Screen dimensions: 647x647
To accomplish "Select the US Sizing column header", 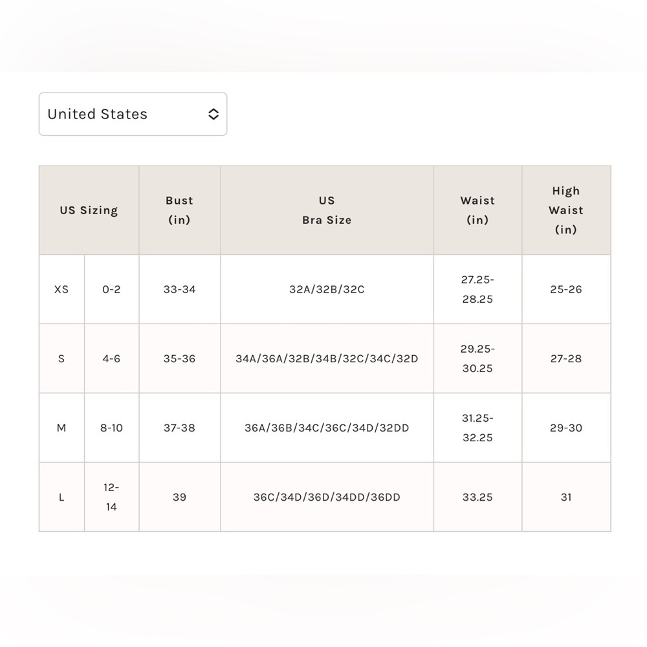I will click(x=89, y=210).
